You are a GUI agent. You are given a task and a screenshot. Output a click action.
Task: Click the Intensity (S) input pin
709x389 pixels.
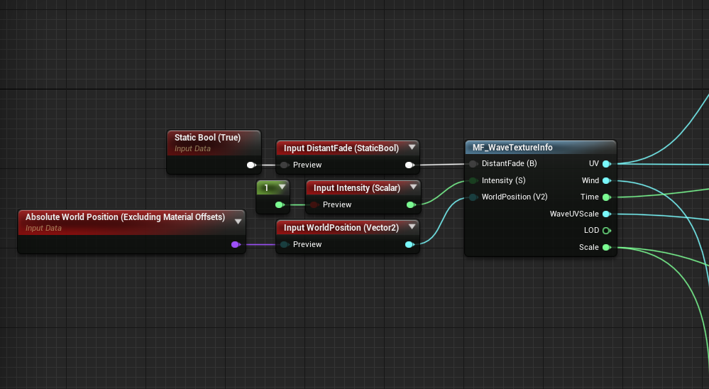pos(473,180)
